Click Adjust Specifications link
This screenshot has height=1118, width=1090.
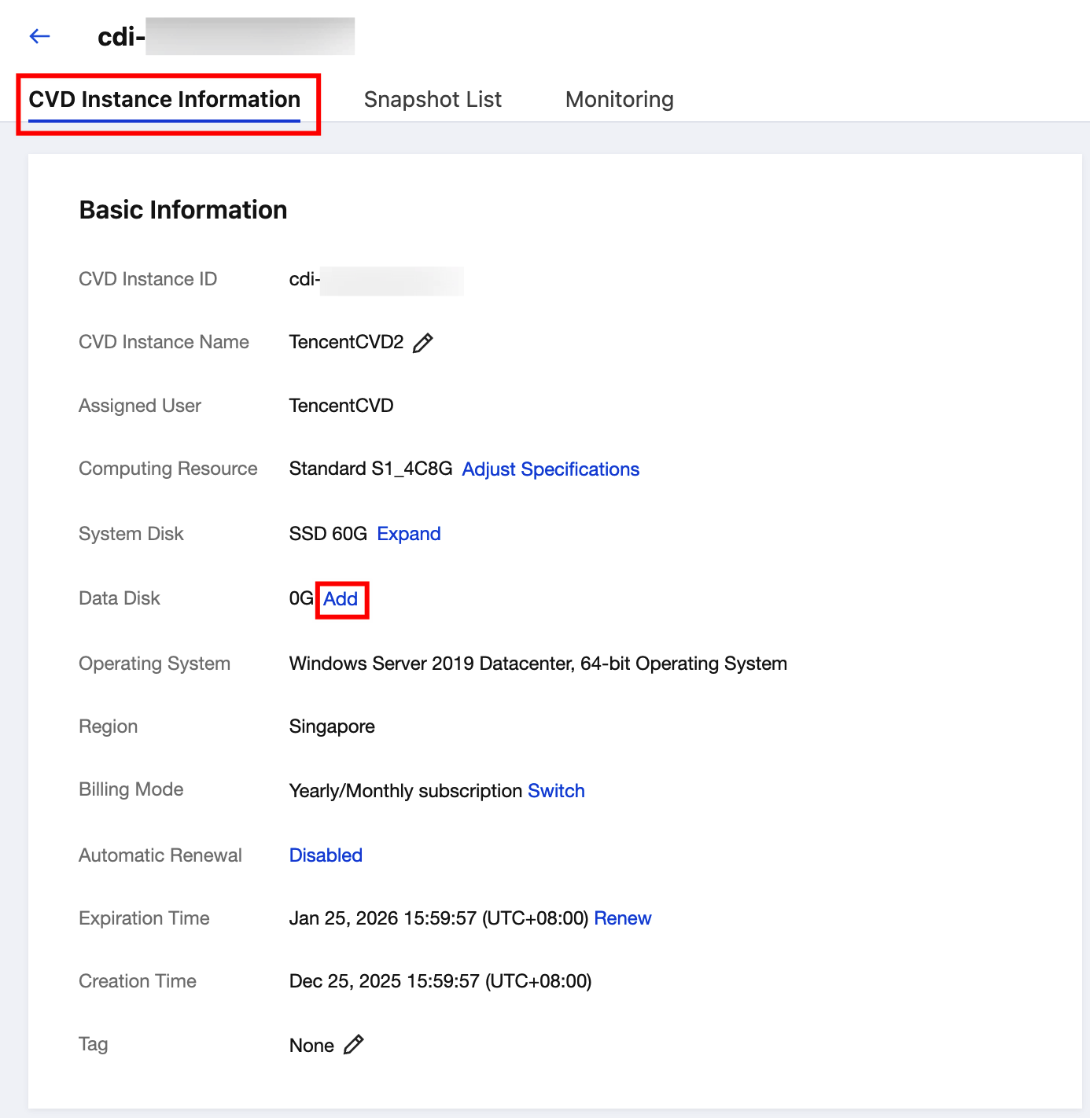click(x=551, y=469)
